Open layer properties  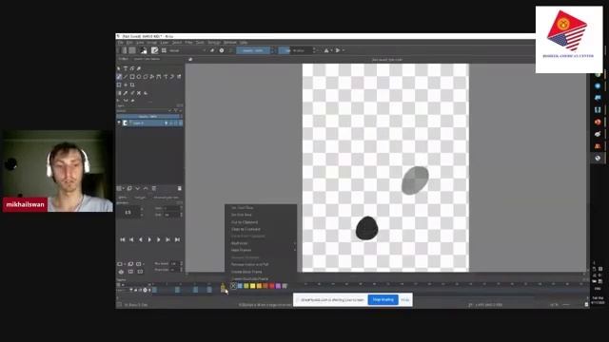(x=154, y=188)
